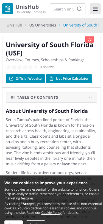Rate with the fifth star
The image size is (103, 224).
coord(30,67)
